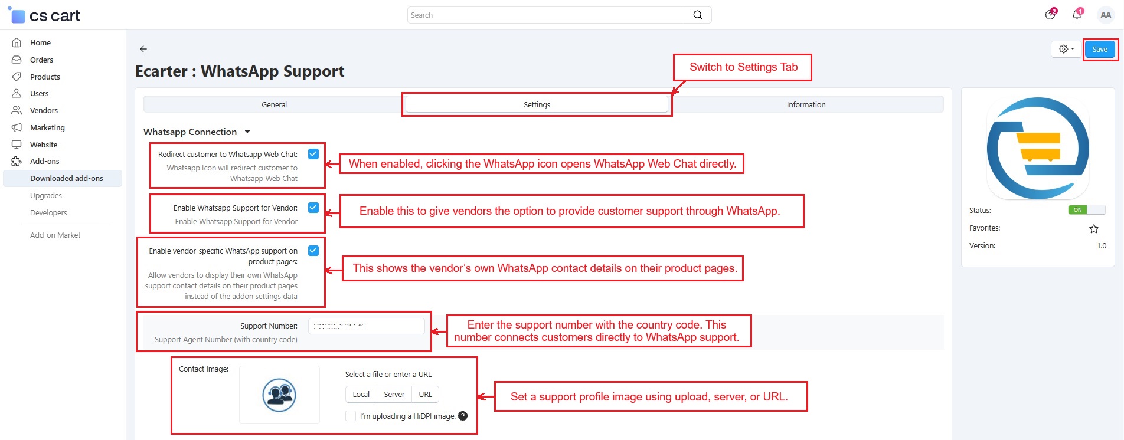Open the gear settings dropdown
The image size is (1124, 440).
click(1066, 49)
